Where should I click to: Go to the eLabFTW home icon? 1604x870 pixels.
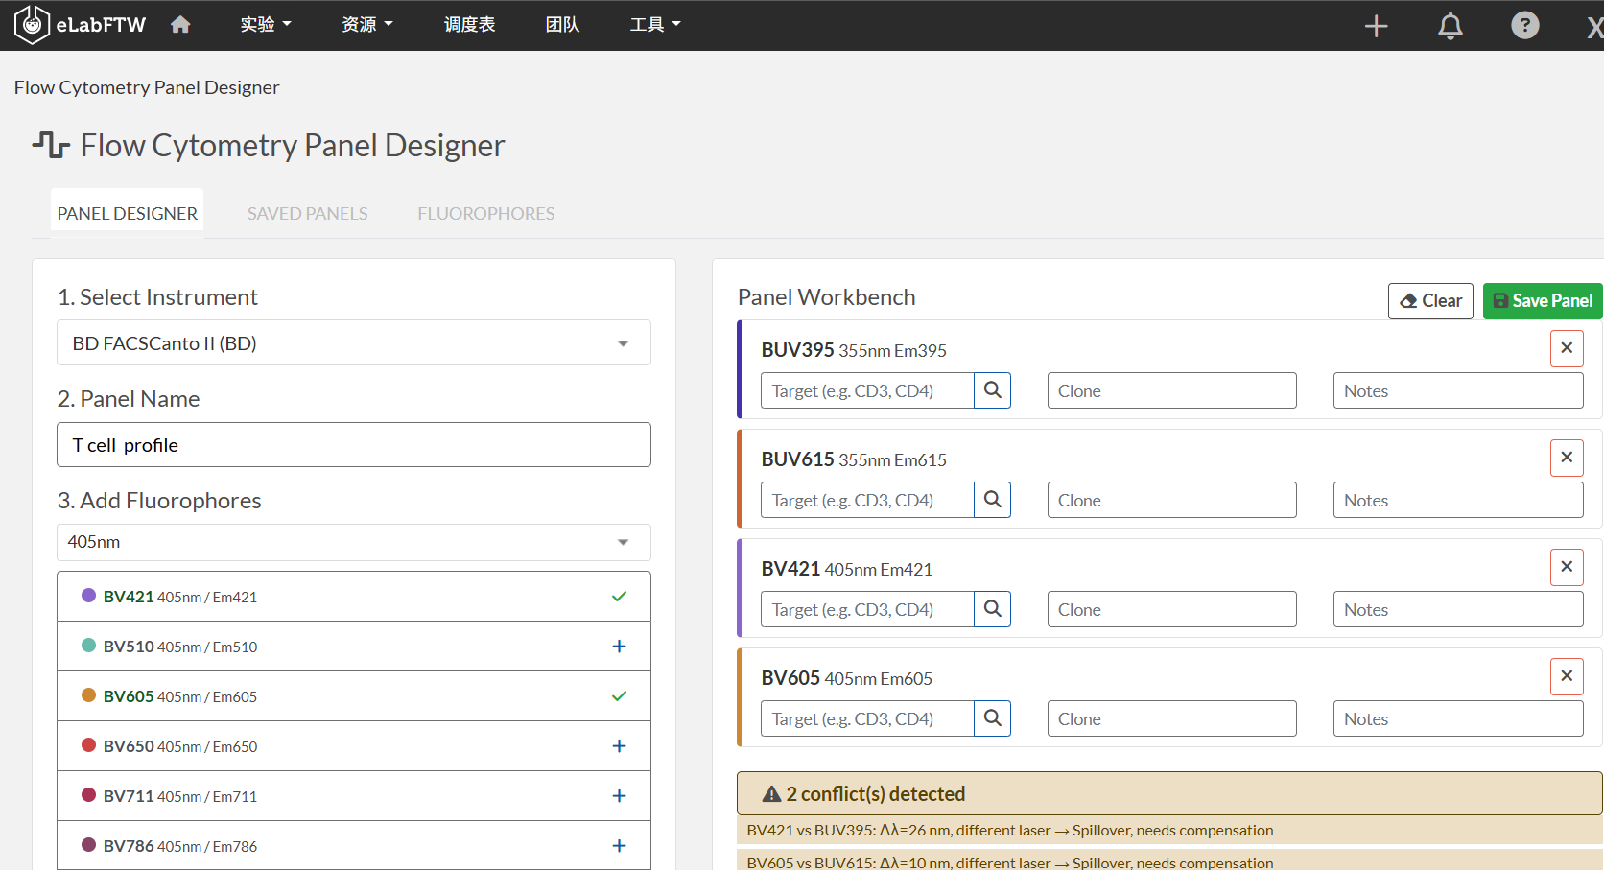[x=180, y=25]
